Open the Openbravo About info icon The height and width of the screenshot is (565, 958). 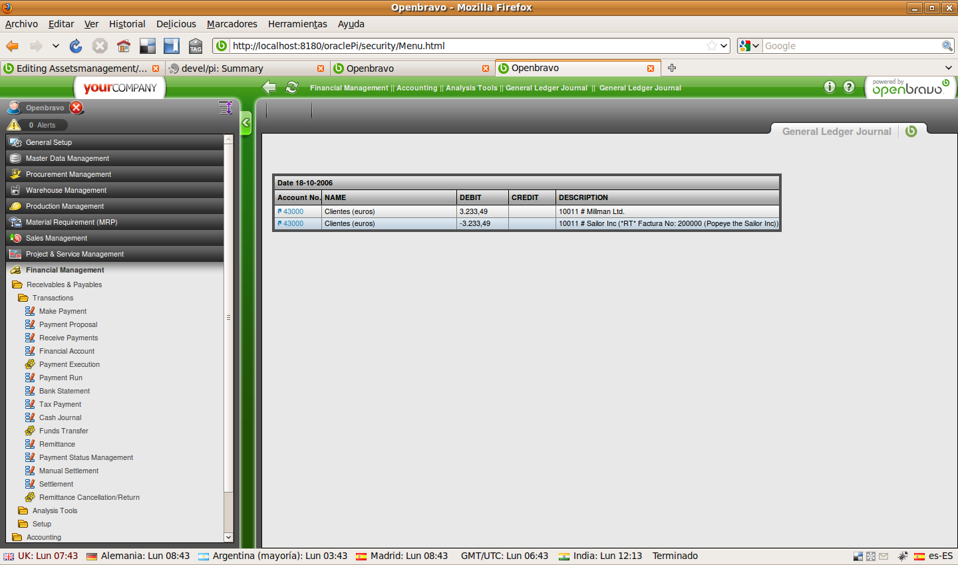[830, 87]
